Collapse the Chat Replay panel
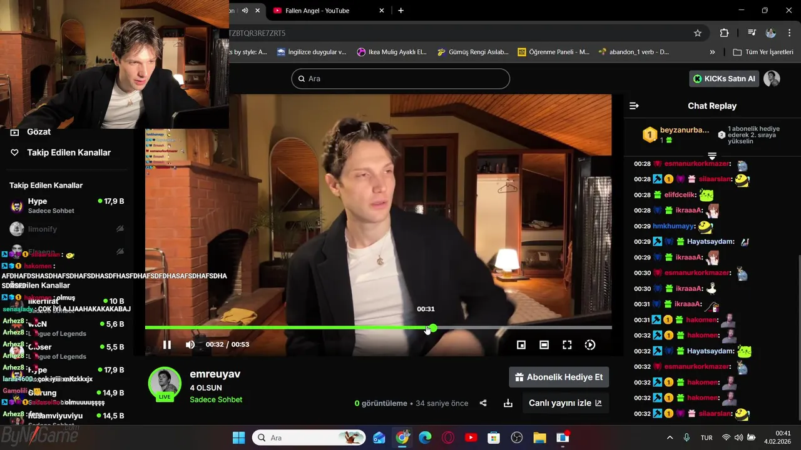 tap(634, 106)
